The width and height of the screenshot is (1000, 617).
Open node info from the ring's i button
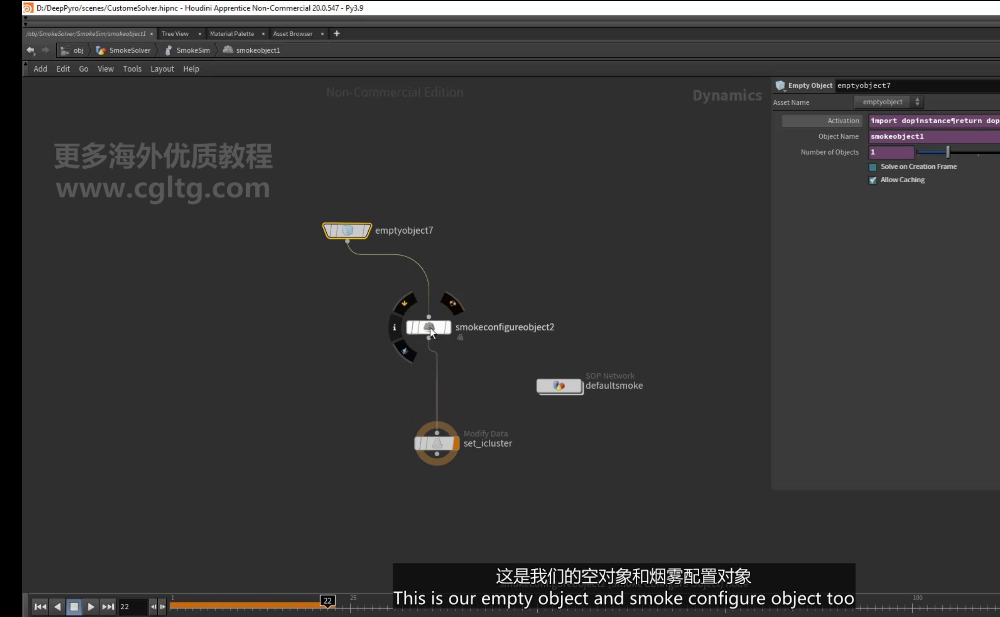pos(394,327)
